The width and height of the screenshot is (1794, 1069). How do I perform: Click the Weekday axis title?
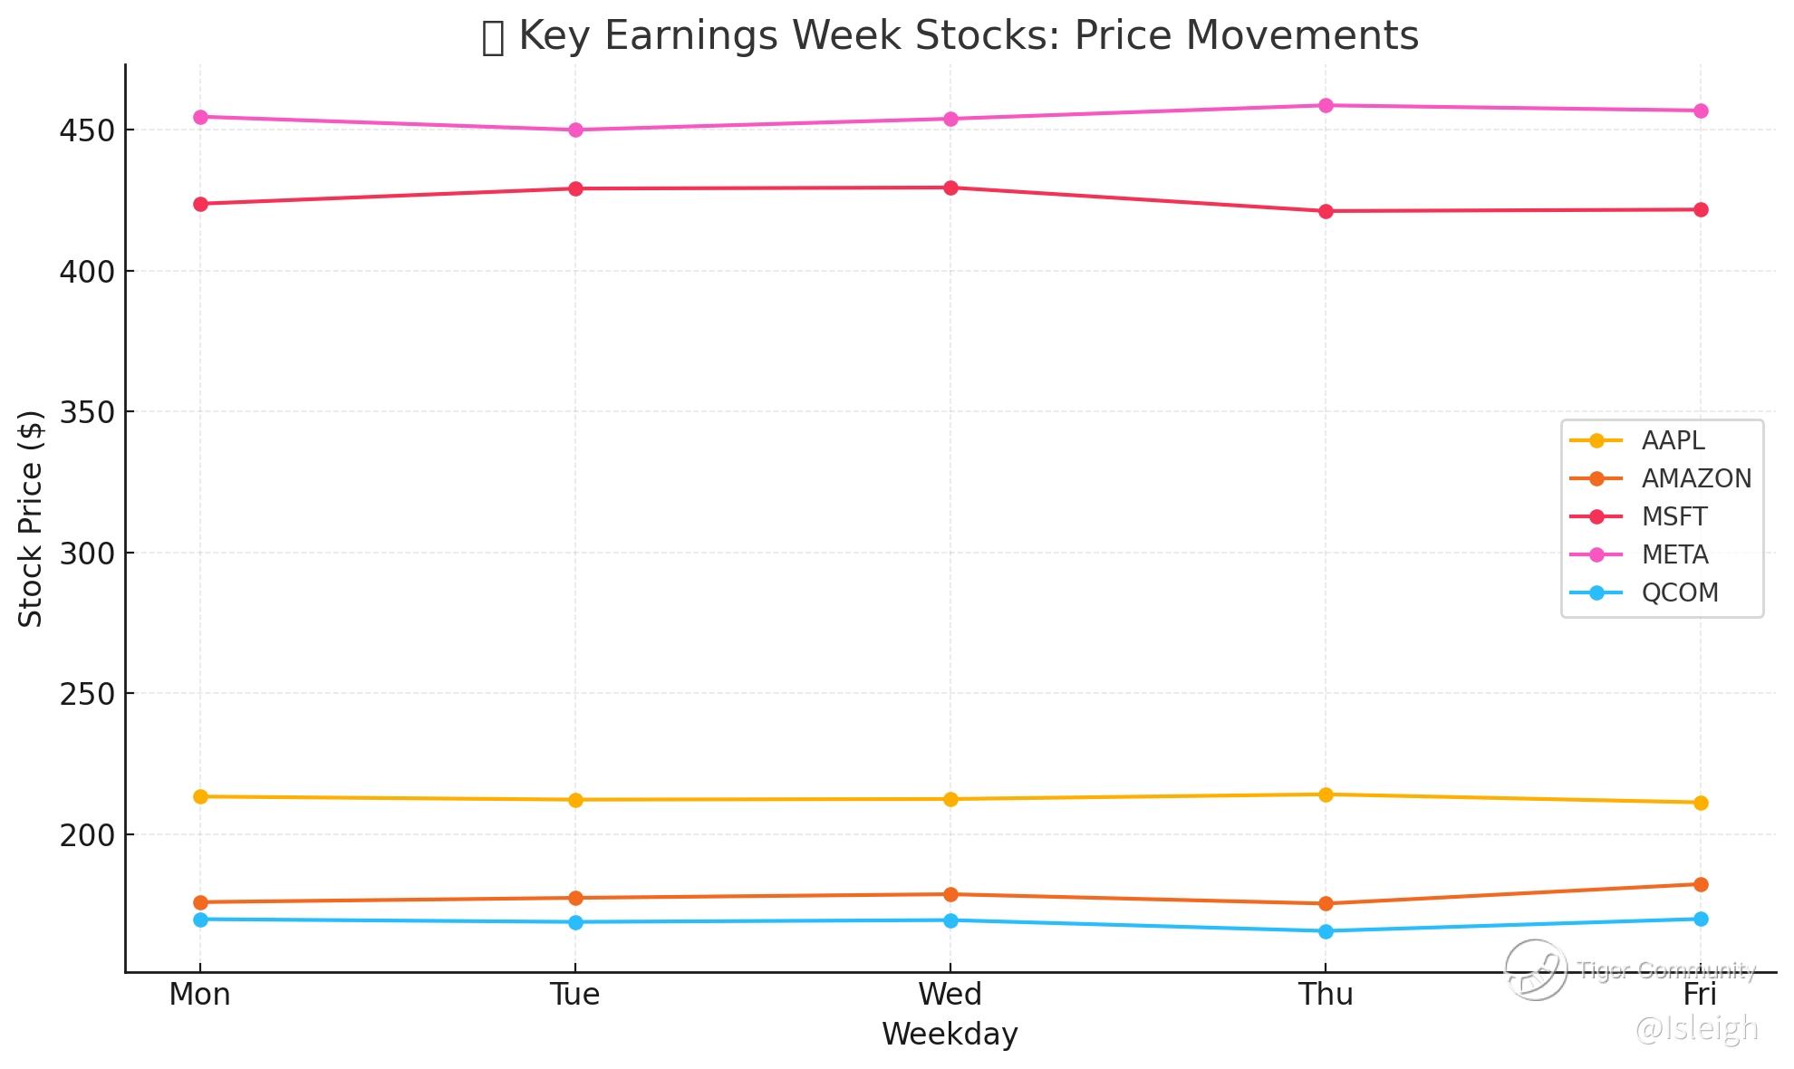pos(950,1035)
